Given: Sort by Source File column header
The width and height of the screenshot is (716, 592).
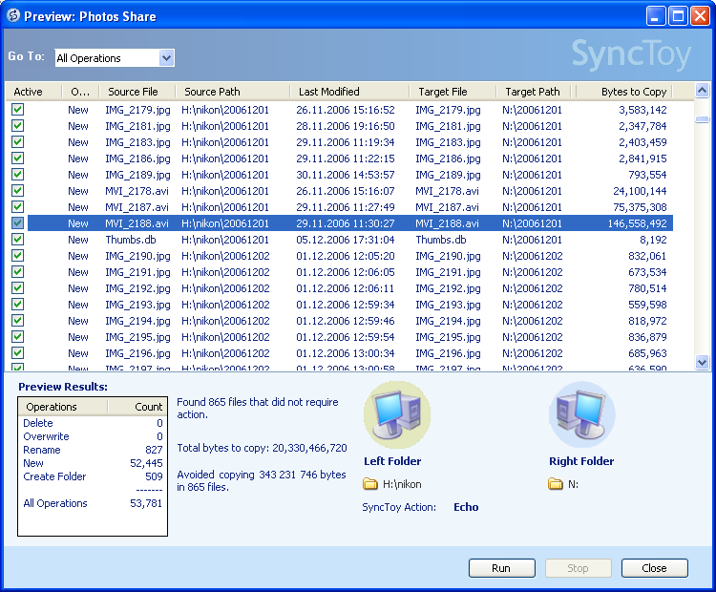Looking at the screenshot, I should tap(137, 92).
